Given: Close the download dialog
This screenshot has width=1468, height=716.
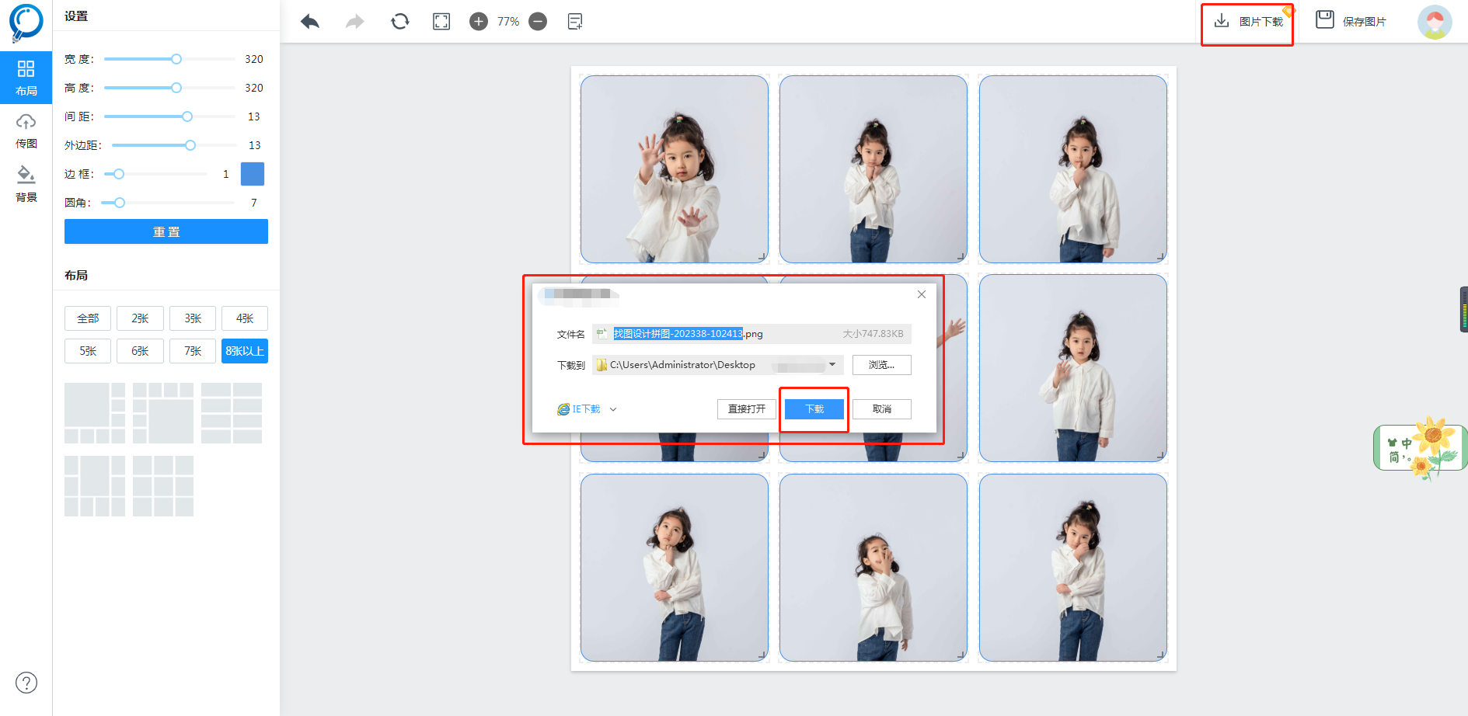Looking at the screenshot, I should 922,294.
